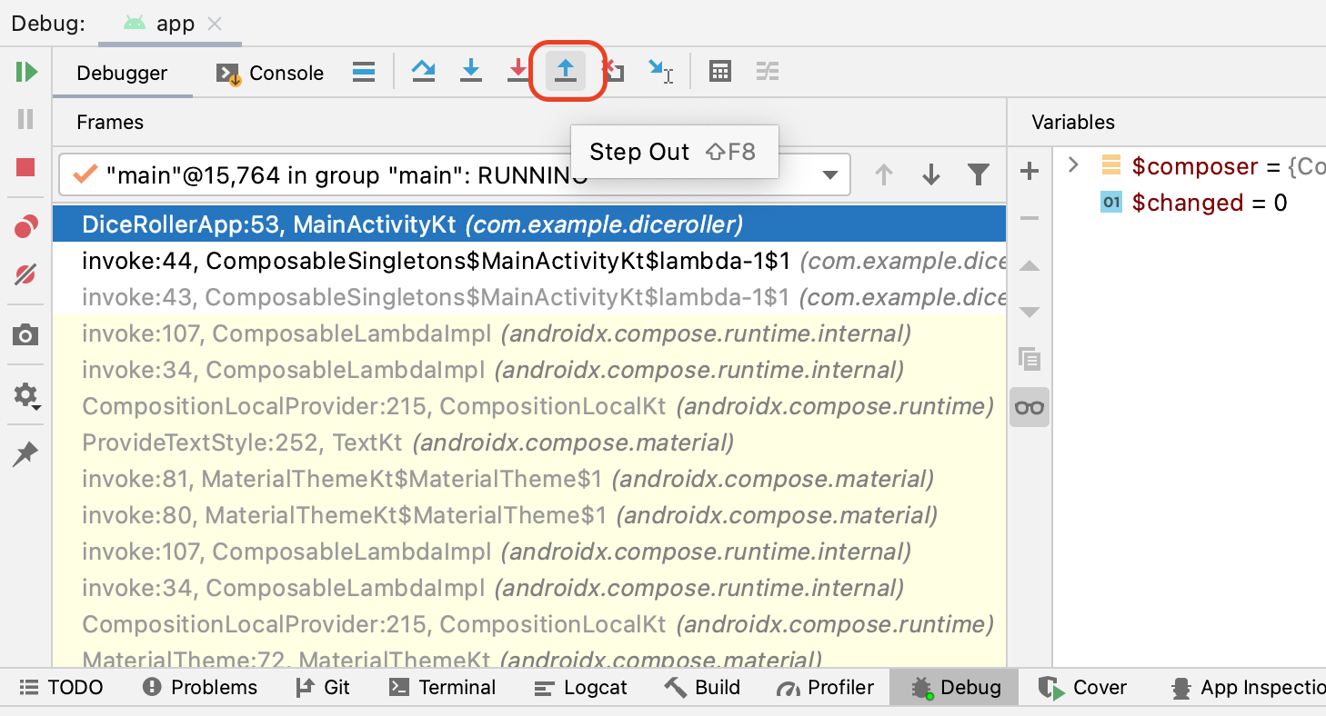Add a new watch with plus icon

pyautogui.click(x=1030, y=171)
